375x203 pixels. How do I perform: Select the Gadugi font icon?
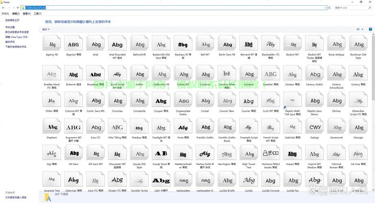point(314,126)
